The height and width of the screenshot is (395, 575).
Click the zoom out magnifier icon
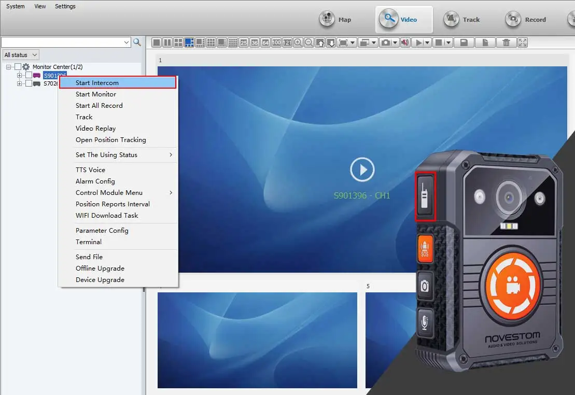point(309,43)
